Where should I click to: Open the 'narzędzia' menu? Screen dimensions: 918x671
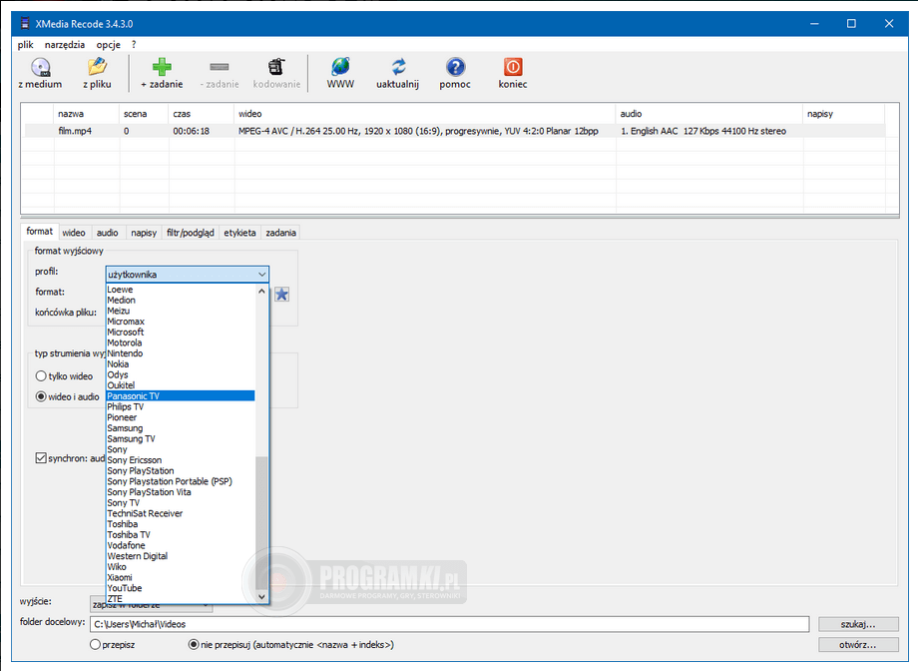click(65, 45)
